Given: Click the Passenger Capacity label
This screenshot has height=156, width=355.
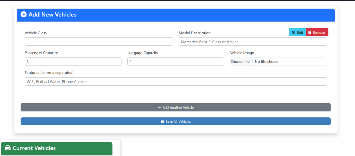Looking at the screenshot, I should pyautogui.click(x=41, y=53).
